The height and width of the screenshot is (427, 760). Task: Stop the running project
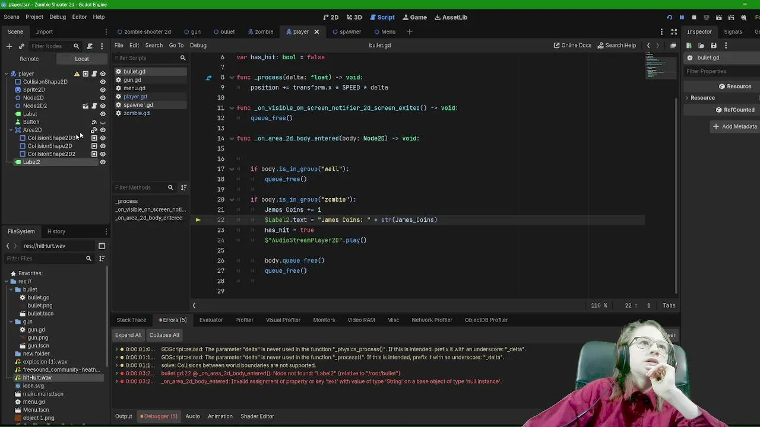(x=694, y=17)
